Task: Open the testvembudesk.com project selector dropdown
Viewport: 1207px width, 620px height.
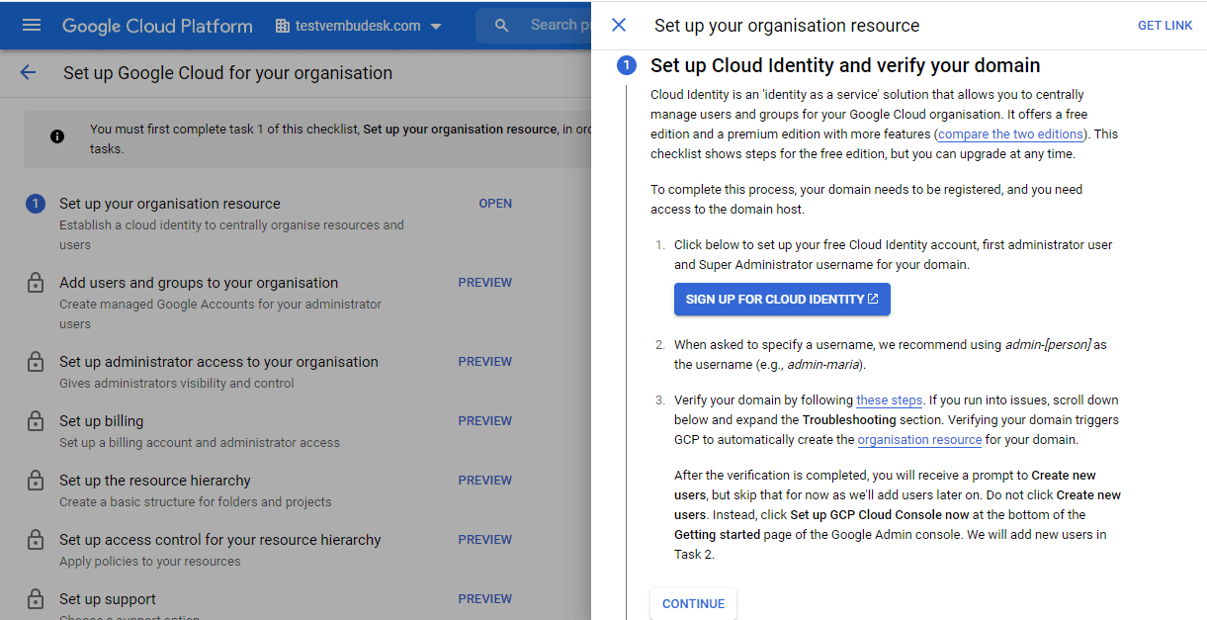Action: (x=359, y=26)
